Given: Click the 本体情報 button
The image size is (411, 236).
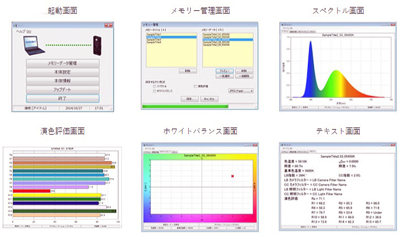Looking at the screenshot, I should (x=62, y=81).
